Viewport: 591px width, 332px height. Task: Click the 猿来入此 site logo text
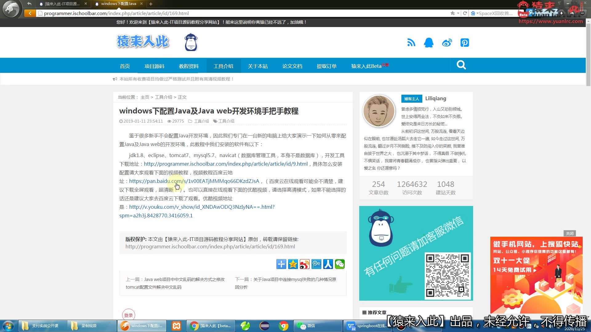[x=143, y=41]
